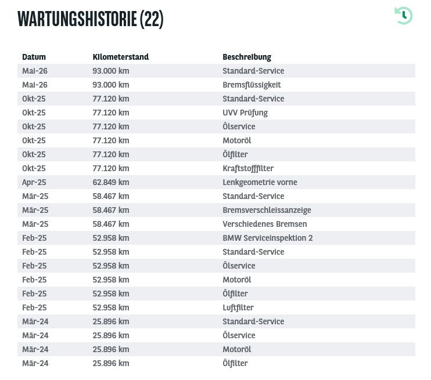Image resolution: width=431 pixels, height=380 pixels.
Task: Select the Bremsverschleissanzeige description
Action: pyautogui.click(x=267, y=210)
